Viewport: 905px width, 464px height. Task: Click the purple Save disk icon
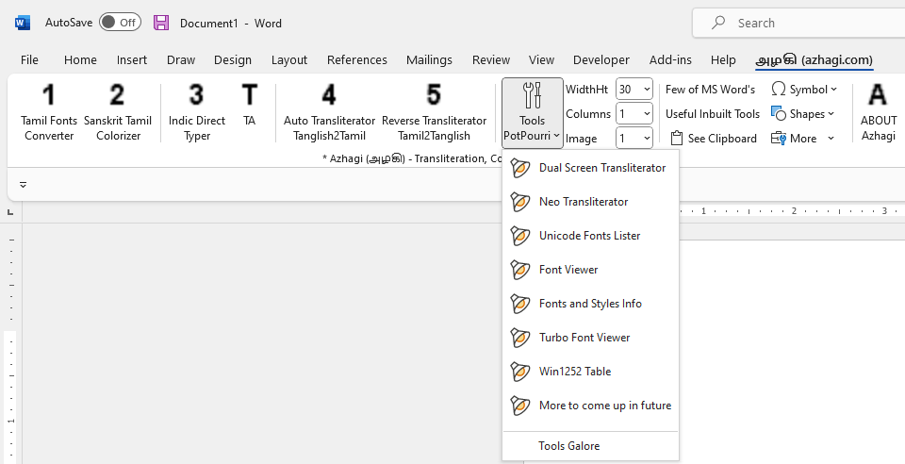[161, 23]
